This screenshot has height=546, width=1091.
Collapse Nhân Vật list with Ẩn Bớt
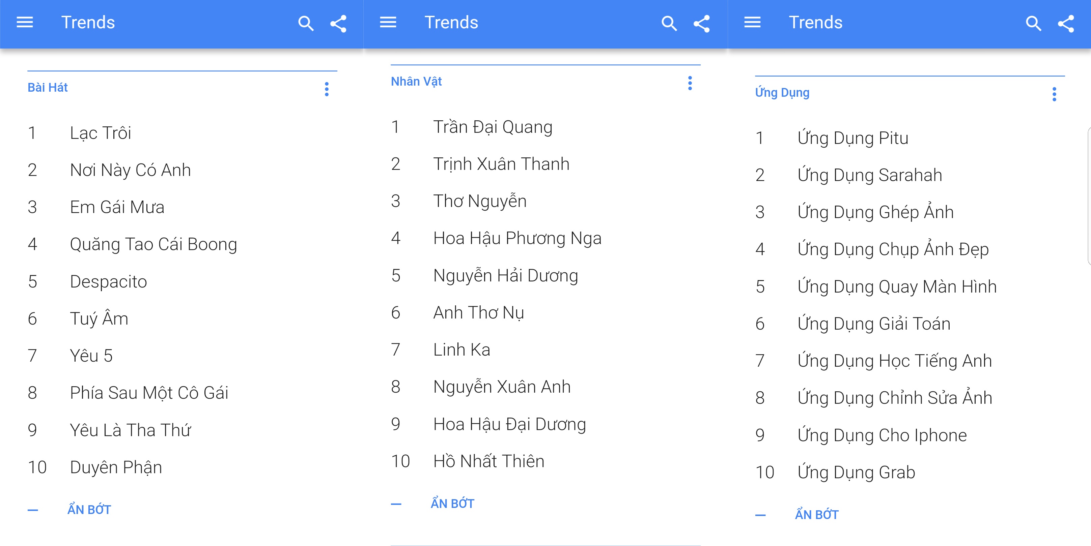(452, 504)
